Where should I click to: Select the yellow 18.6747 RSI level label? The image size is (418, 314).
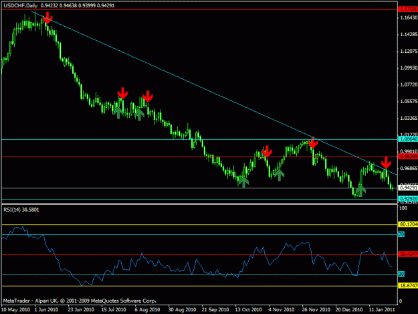pyautogui.click(x=408, y=286)
